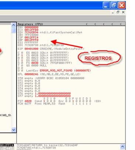Select the EIP value 00401000
The width and height of the screenshot is (135, 150).
click(31, 49)
